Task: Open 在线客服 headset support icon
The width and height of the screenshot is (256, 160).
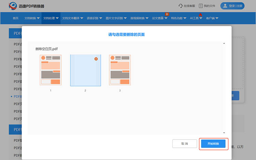Action: [x=181, y=6]
